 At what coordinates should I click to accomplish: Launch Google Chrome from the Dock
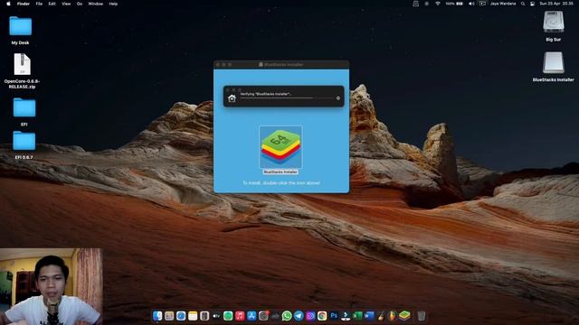(x=322, y=316)
